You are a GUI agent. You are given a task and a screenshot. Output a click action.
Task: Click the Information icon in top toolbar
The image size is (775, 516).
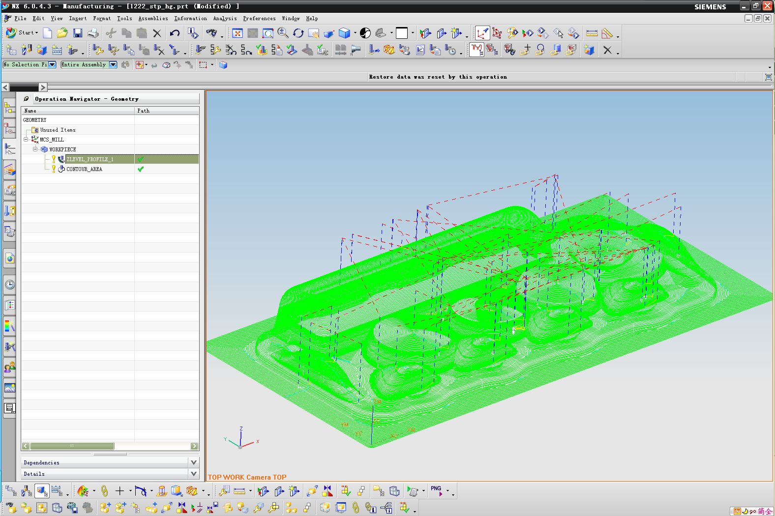tap(193, 33)
